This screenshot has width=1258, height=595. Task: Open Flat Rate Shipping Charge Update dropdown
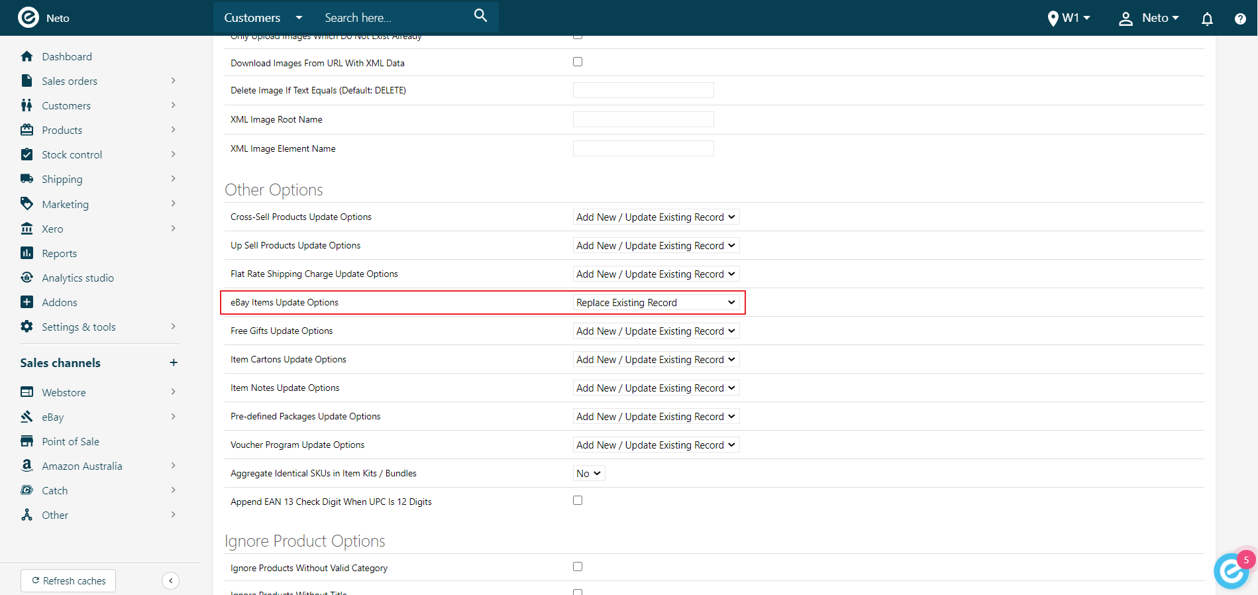coord(656,274)
